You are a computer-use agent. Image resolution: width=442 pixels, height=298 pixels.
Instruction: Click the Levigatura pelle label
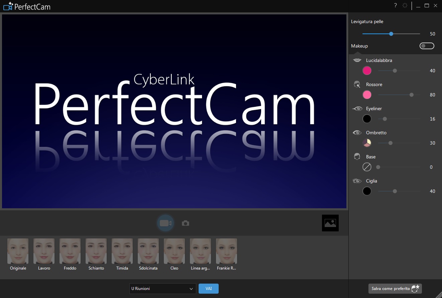pyautogui.click(x=367, y=21)
